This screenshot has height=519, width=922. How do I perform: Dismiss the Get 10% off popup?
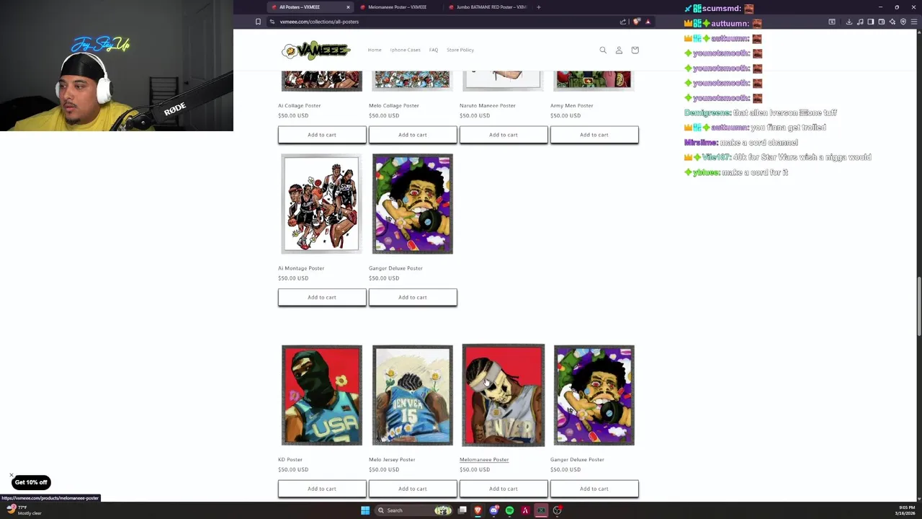(x=12, y=476)
